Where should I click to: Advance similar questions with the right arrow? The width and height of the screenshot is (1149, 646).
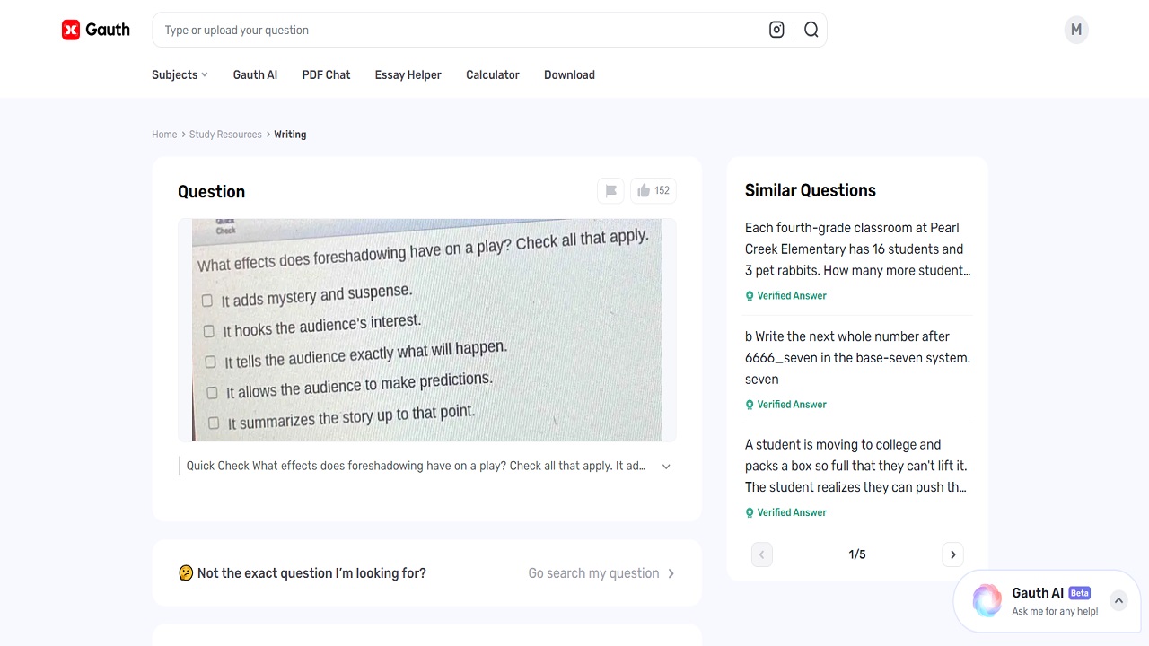pos(952,554)
